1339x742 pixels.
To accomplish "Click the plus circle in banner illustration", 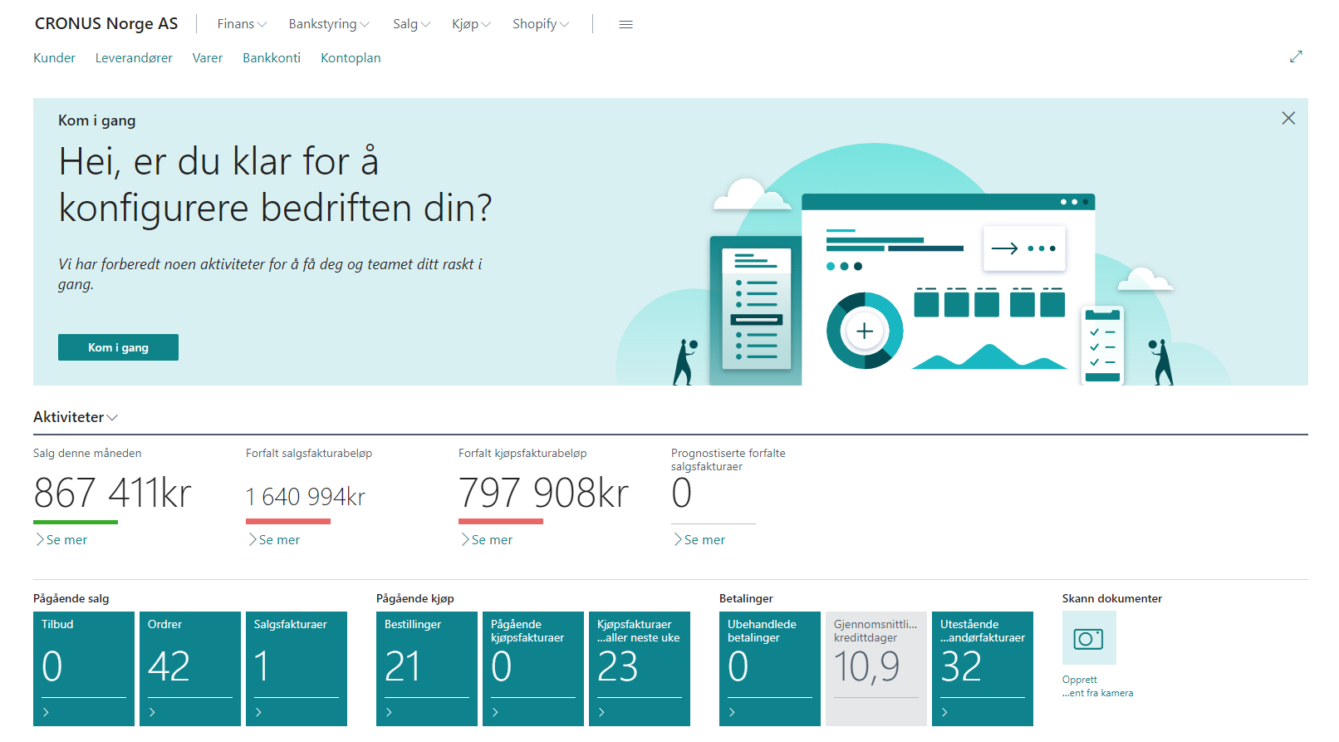I will point(865,331).
